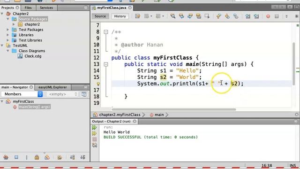Collapse the Class Diagrams folder

coord(8,51)
